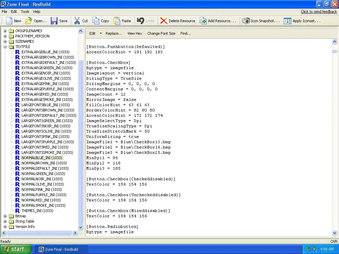Viewport: 339px width, 254px height.
Task: Click the ORIGFILENAMES folder icon
Action: [x=11, y=31]
